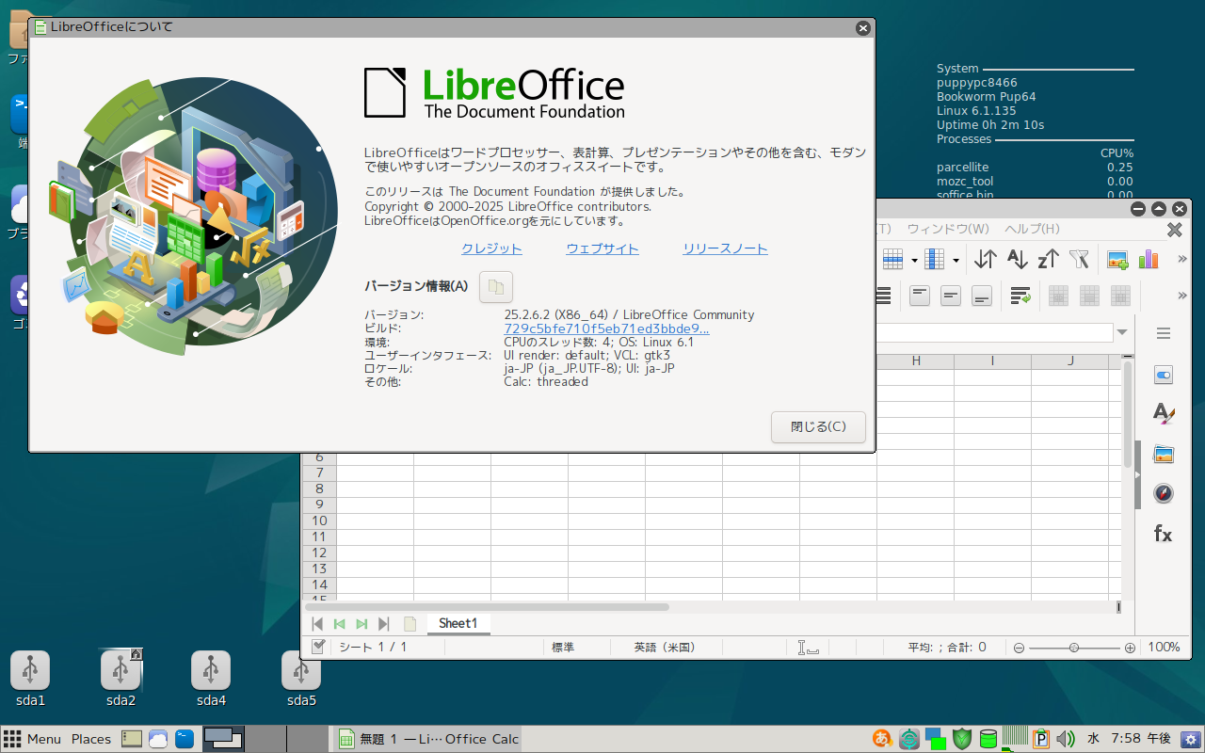The height and width of the screenshot is (753, 1205).
Task: Open the クレジット link
Action: click(491, 248)
